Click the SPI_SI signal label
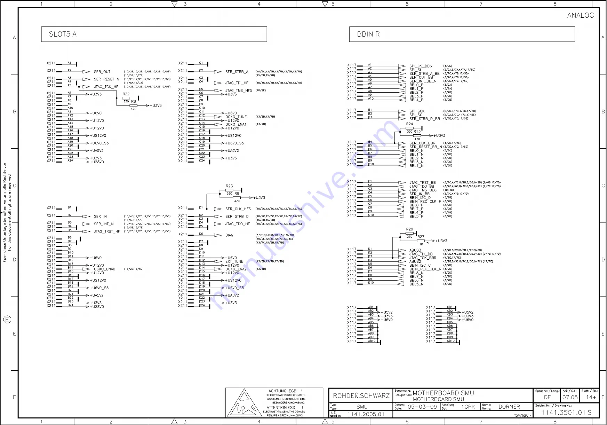Viewport: 607px width, 425px height. click(x=415, y=70)
